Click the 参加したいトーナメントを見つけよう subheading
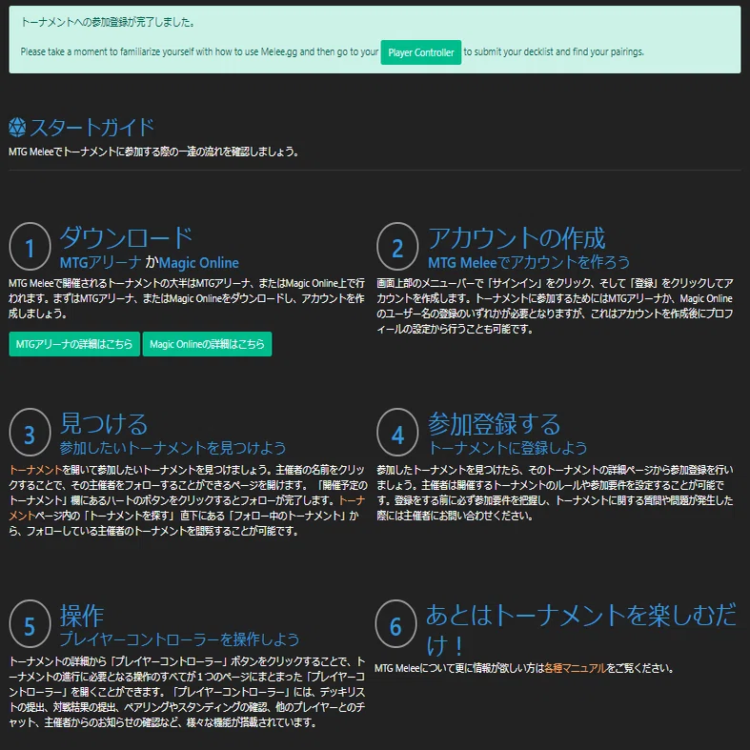The height and width of the screenshot is (750, 750). (x=172, y=448)
